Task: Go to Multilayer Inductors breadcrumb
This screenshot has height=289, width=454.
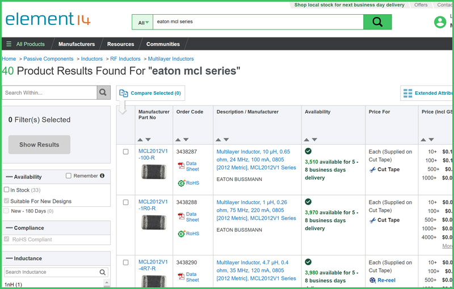Action: [x=171, y=59]
